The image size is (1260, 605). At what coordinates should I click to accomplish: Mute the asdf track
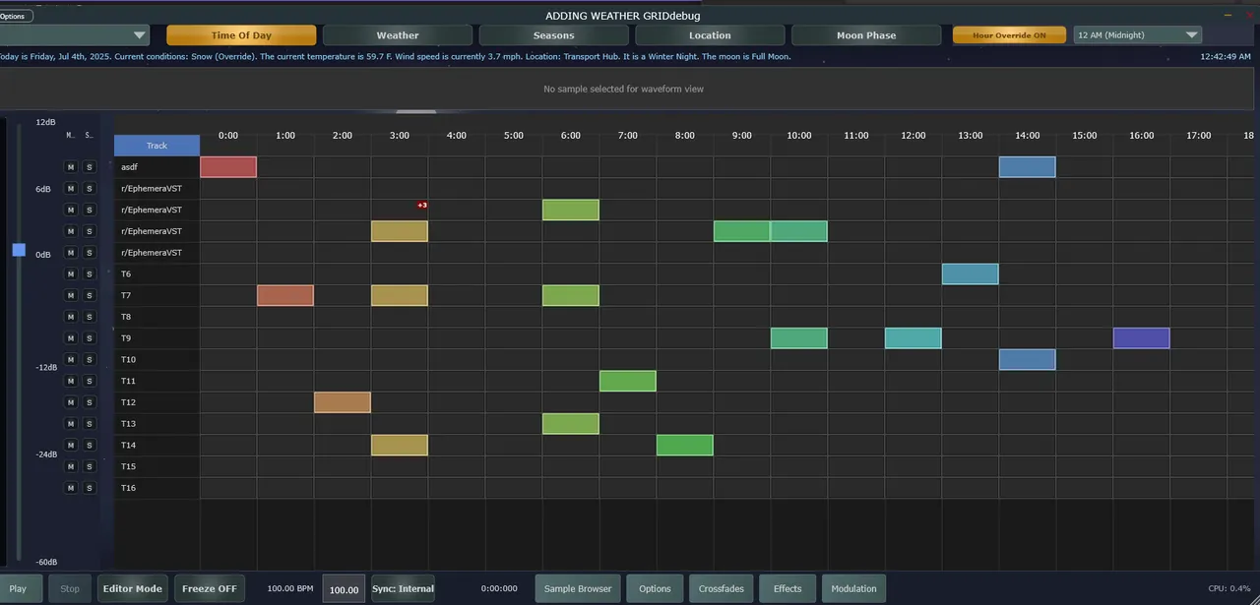70,167
